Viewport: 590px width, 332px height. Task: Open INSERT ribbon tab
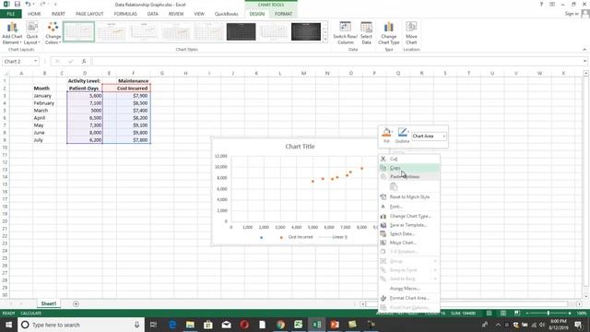click(x=58, y=14)
